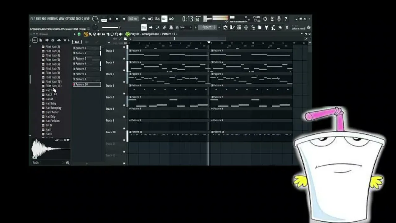Toggle the wait-for-input recording button
396x223 pixels.
click(151, 19)
